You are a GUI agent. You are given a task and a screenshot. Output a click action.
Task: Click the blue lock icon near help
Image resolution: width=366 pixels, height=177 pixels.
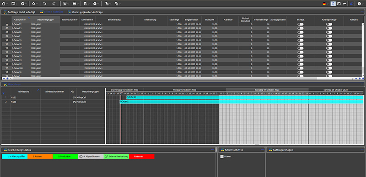pos(351,4)
